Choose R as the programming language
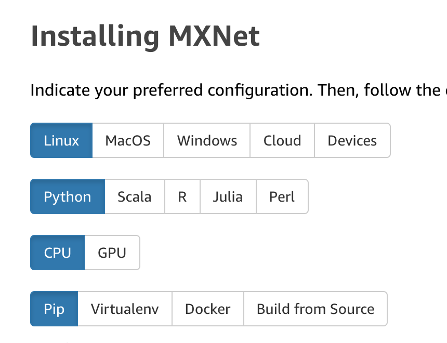Screen dimensions: 447x343 pyautogui.click(x=182, y=196)
